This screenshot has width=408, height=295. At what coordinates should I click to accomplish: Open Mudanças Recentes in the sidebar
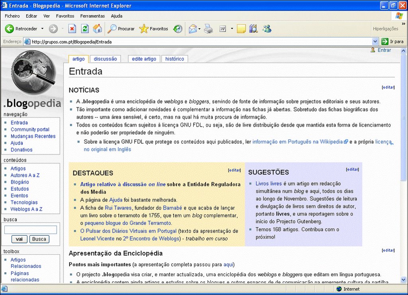coord(33,136)
